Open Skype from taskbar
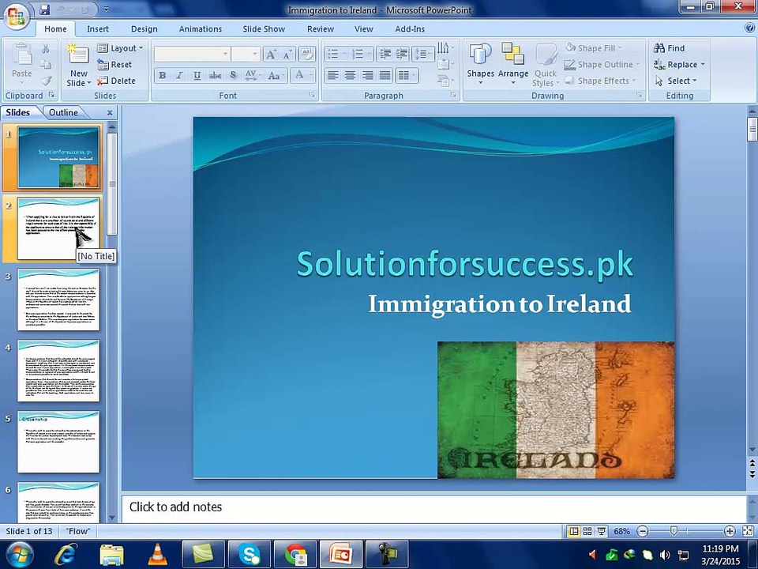The height and width of the screenshot is (569, 758). [250, 555]
